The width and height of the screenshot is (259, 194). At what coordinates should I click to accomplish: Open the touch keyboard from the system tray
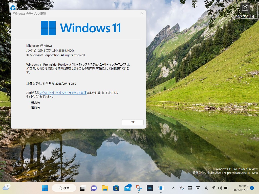point(198,188)
